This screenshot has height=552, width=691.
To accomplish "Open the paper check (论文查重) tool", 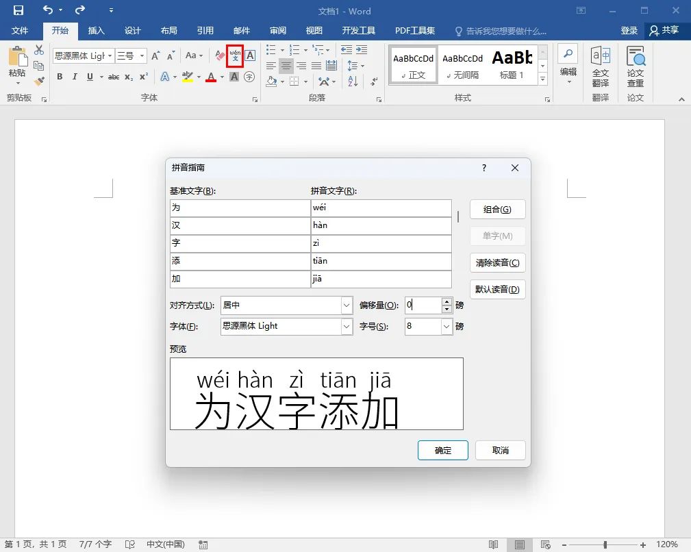I will pyautogui.click(x=635, y=66).
